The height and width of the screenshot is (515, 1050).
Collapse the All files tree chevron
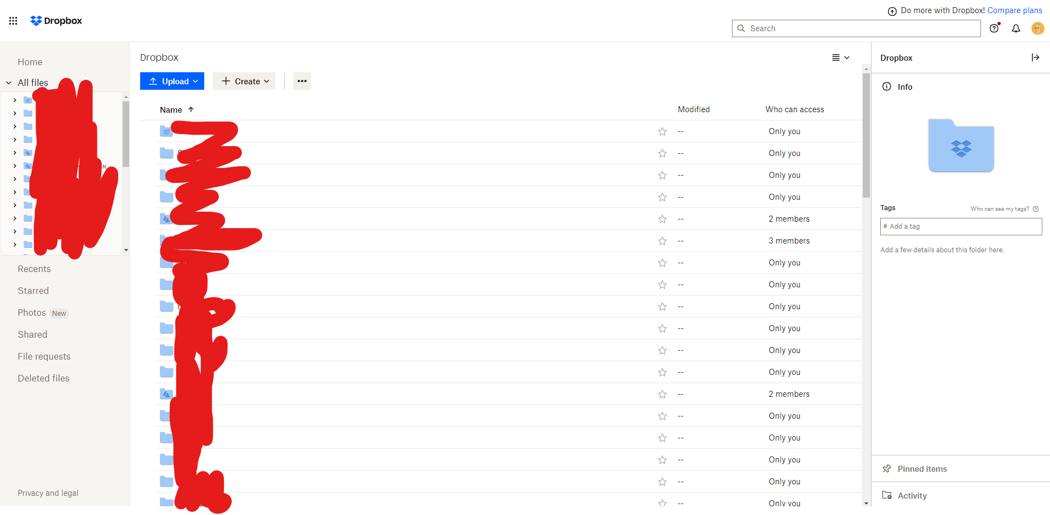tap(9, 83)
